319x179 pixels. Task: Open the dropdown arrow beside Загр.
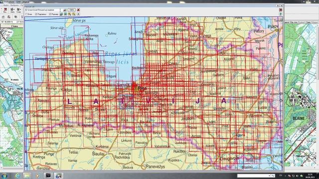click(14, 9)
